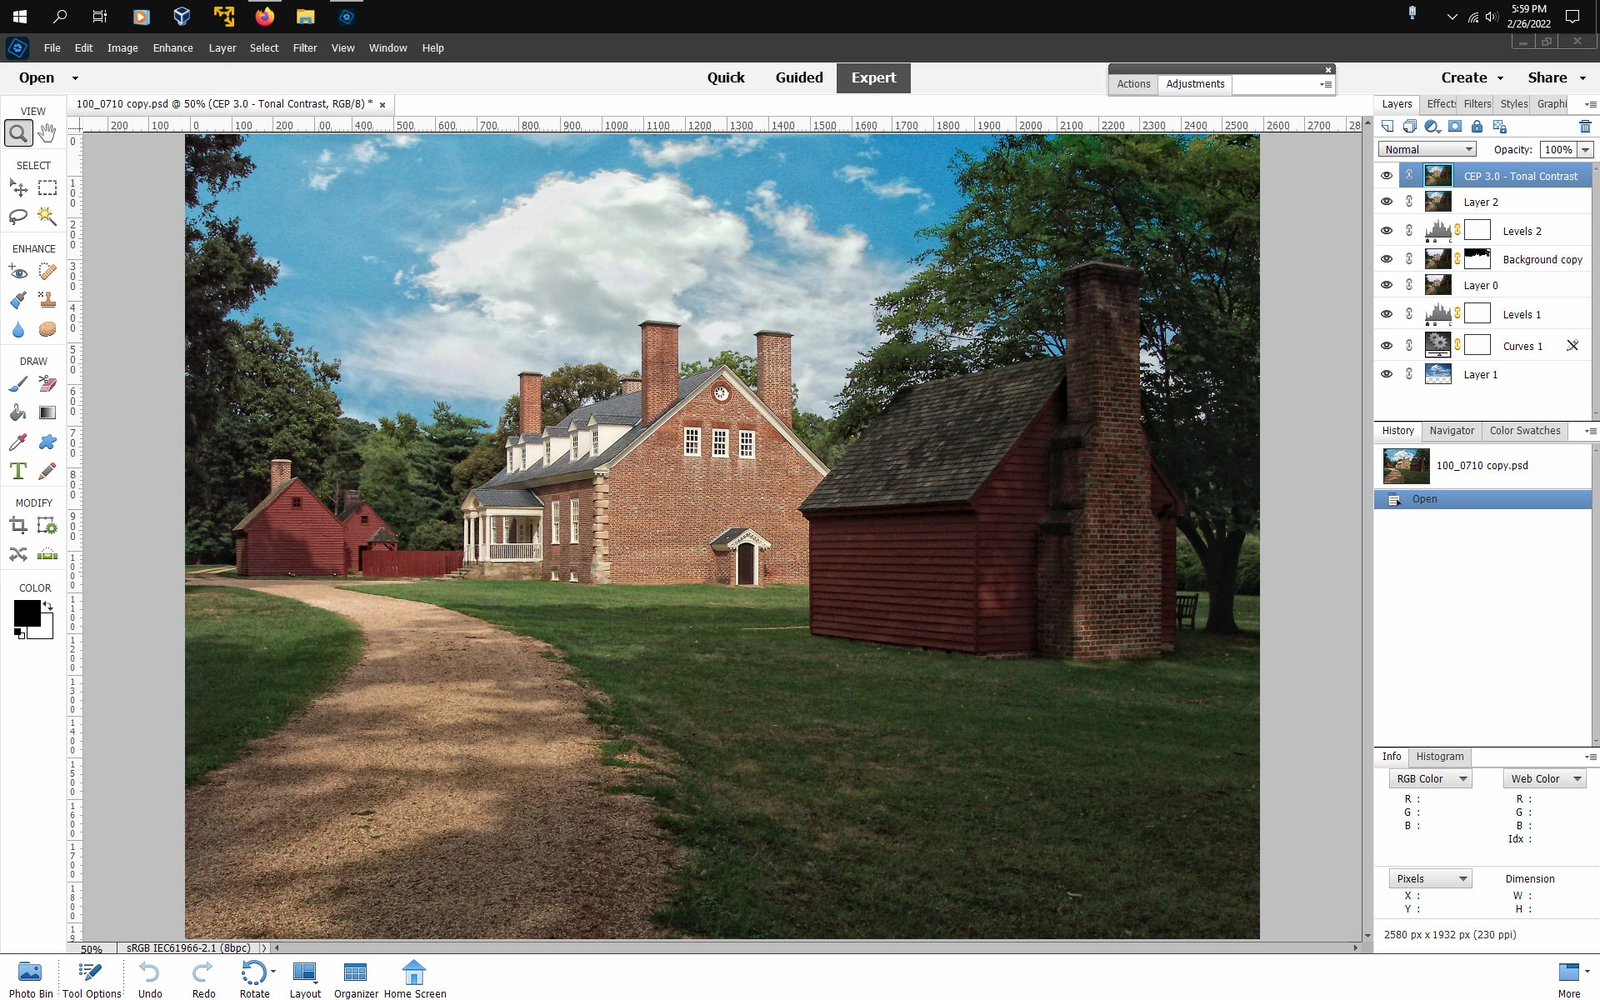Click the Undo button
The width and height of the screenshot is (1600, 1000).
click(150, 979)
